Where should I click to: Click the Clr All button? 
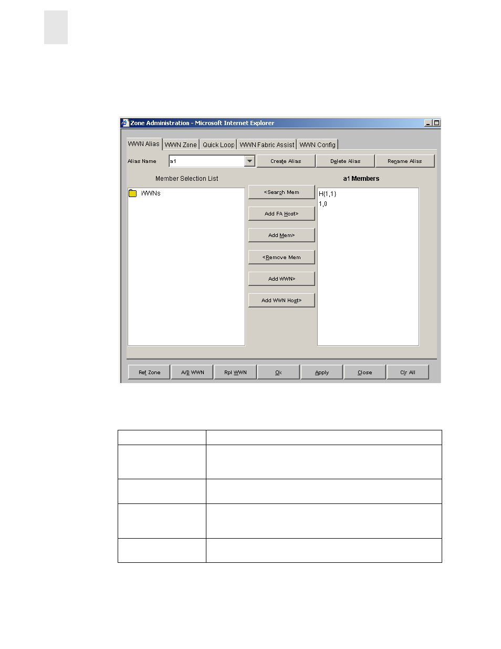(408, 373)
